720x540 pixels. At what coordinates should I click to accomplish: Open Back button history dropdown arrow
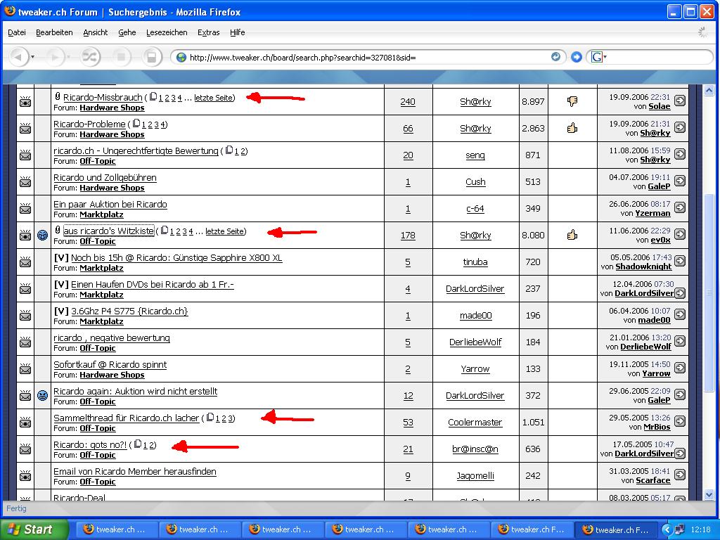tap(33, 57)
